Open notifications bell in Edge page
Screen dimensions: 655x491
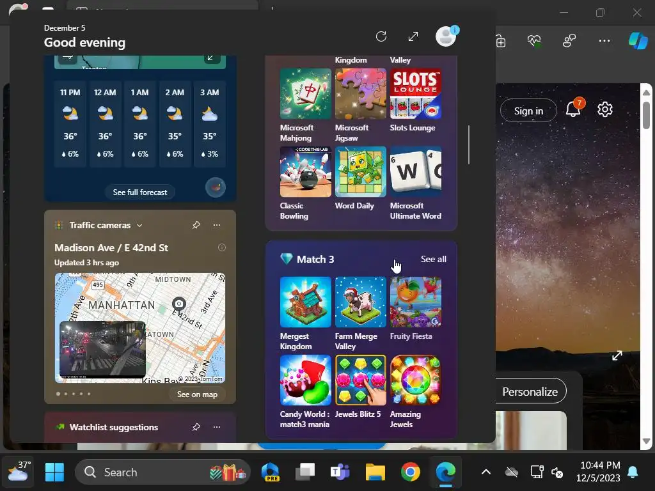click(574, 109)
